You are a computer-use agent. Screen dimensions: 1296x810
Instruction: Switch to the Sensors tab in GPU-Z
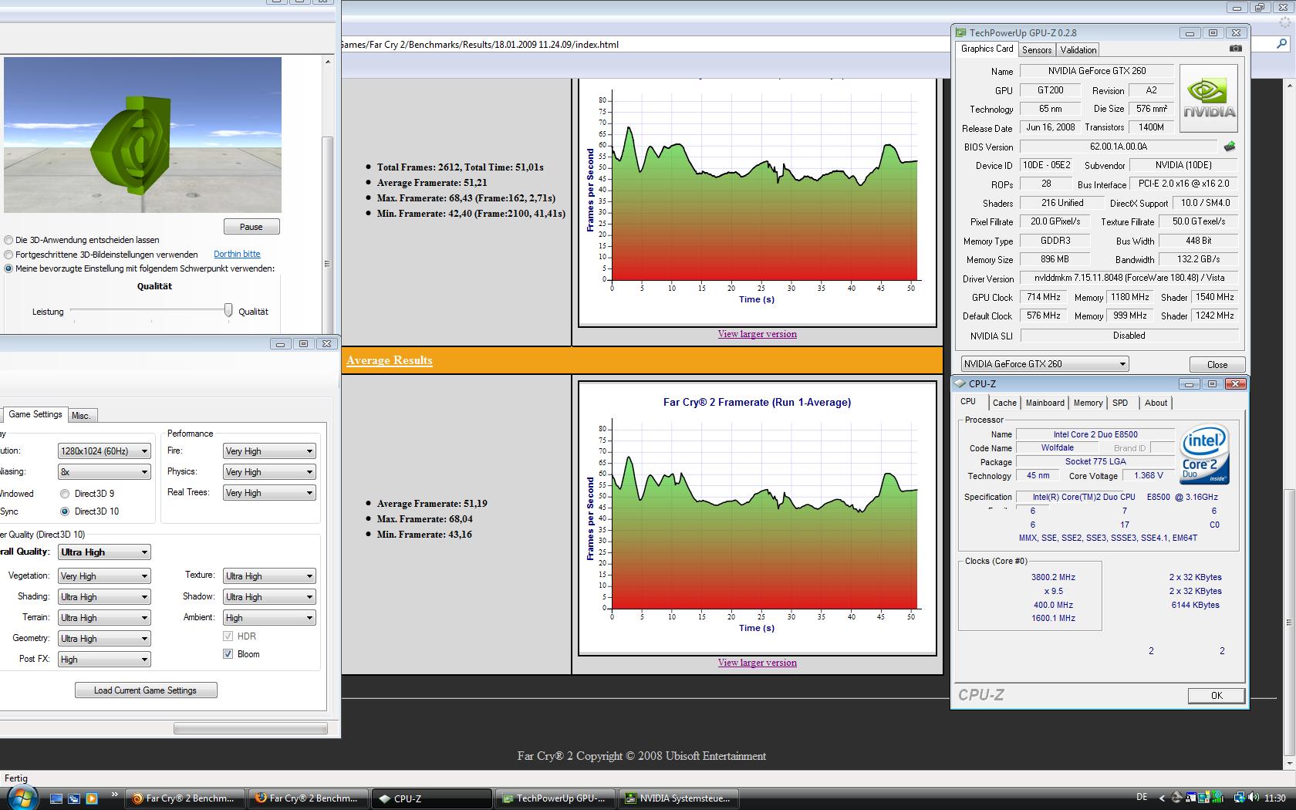(1036, 50)
